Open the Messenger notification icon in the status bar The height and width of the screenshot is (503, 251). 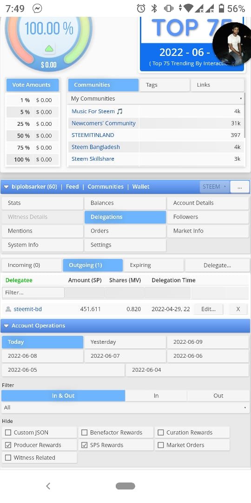(38, 8)
